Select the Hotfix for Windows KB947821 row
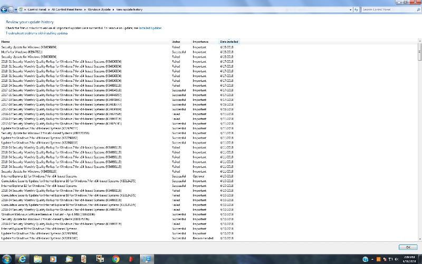The width and height of the screenshot is (422, 264). (x=117, y=52)
